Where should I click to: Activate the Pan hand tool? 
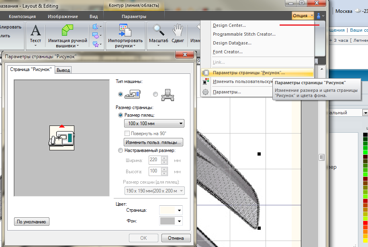click(x=178, y=30)
